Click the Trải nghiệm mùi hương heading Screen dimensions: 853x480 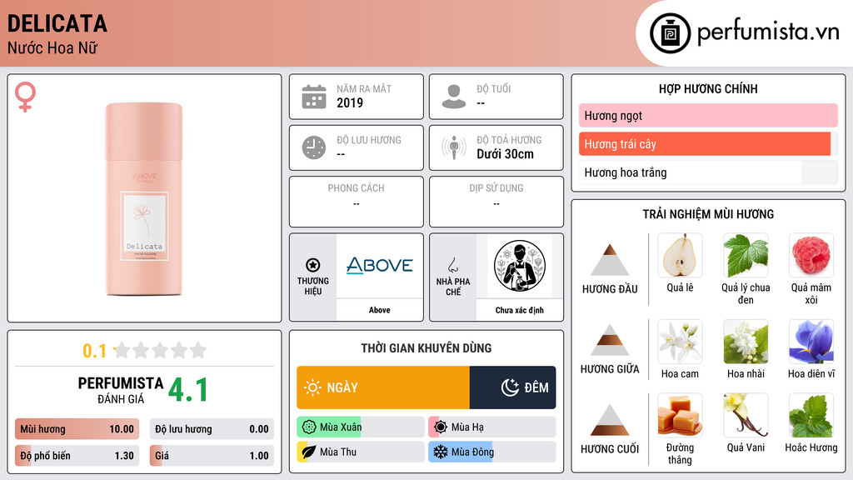[x=708, y=214]
